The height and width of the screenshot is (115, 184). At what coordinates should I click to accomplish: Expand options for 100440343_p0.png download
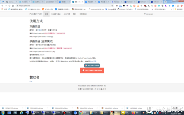[122, 108]
